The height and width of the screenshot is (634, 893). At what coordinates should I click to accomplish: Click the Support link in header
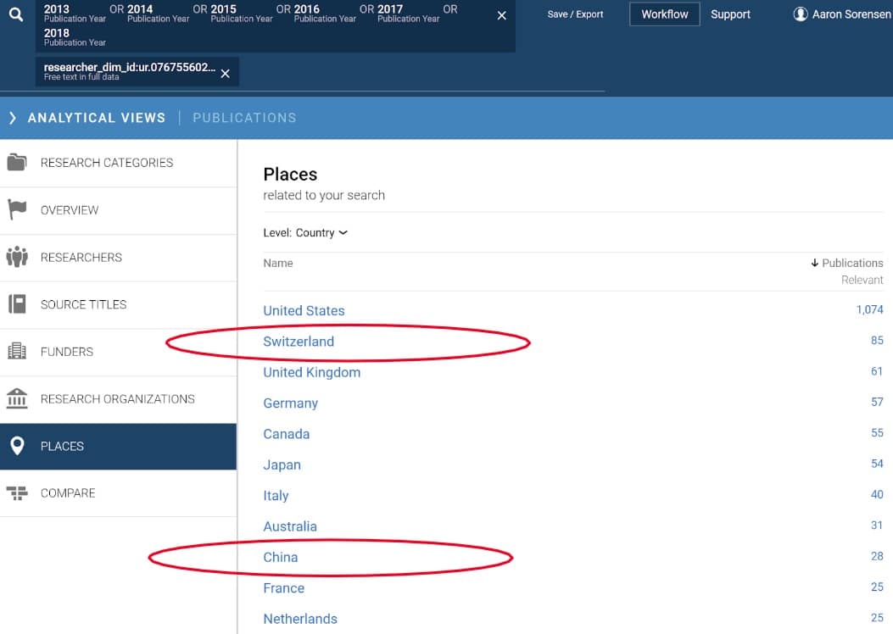(730, 14)
